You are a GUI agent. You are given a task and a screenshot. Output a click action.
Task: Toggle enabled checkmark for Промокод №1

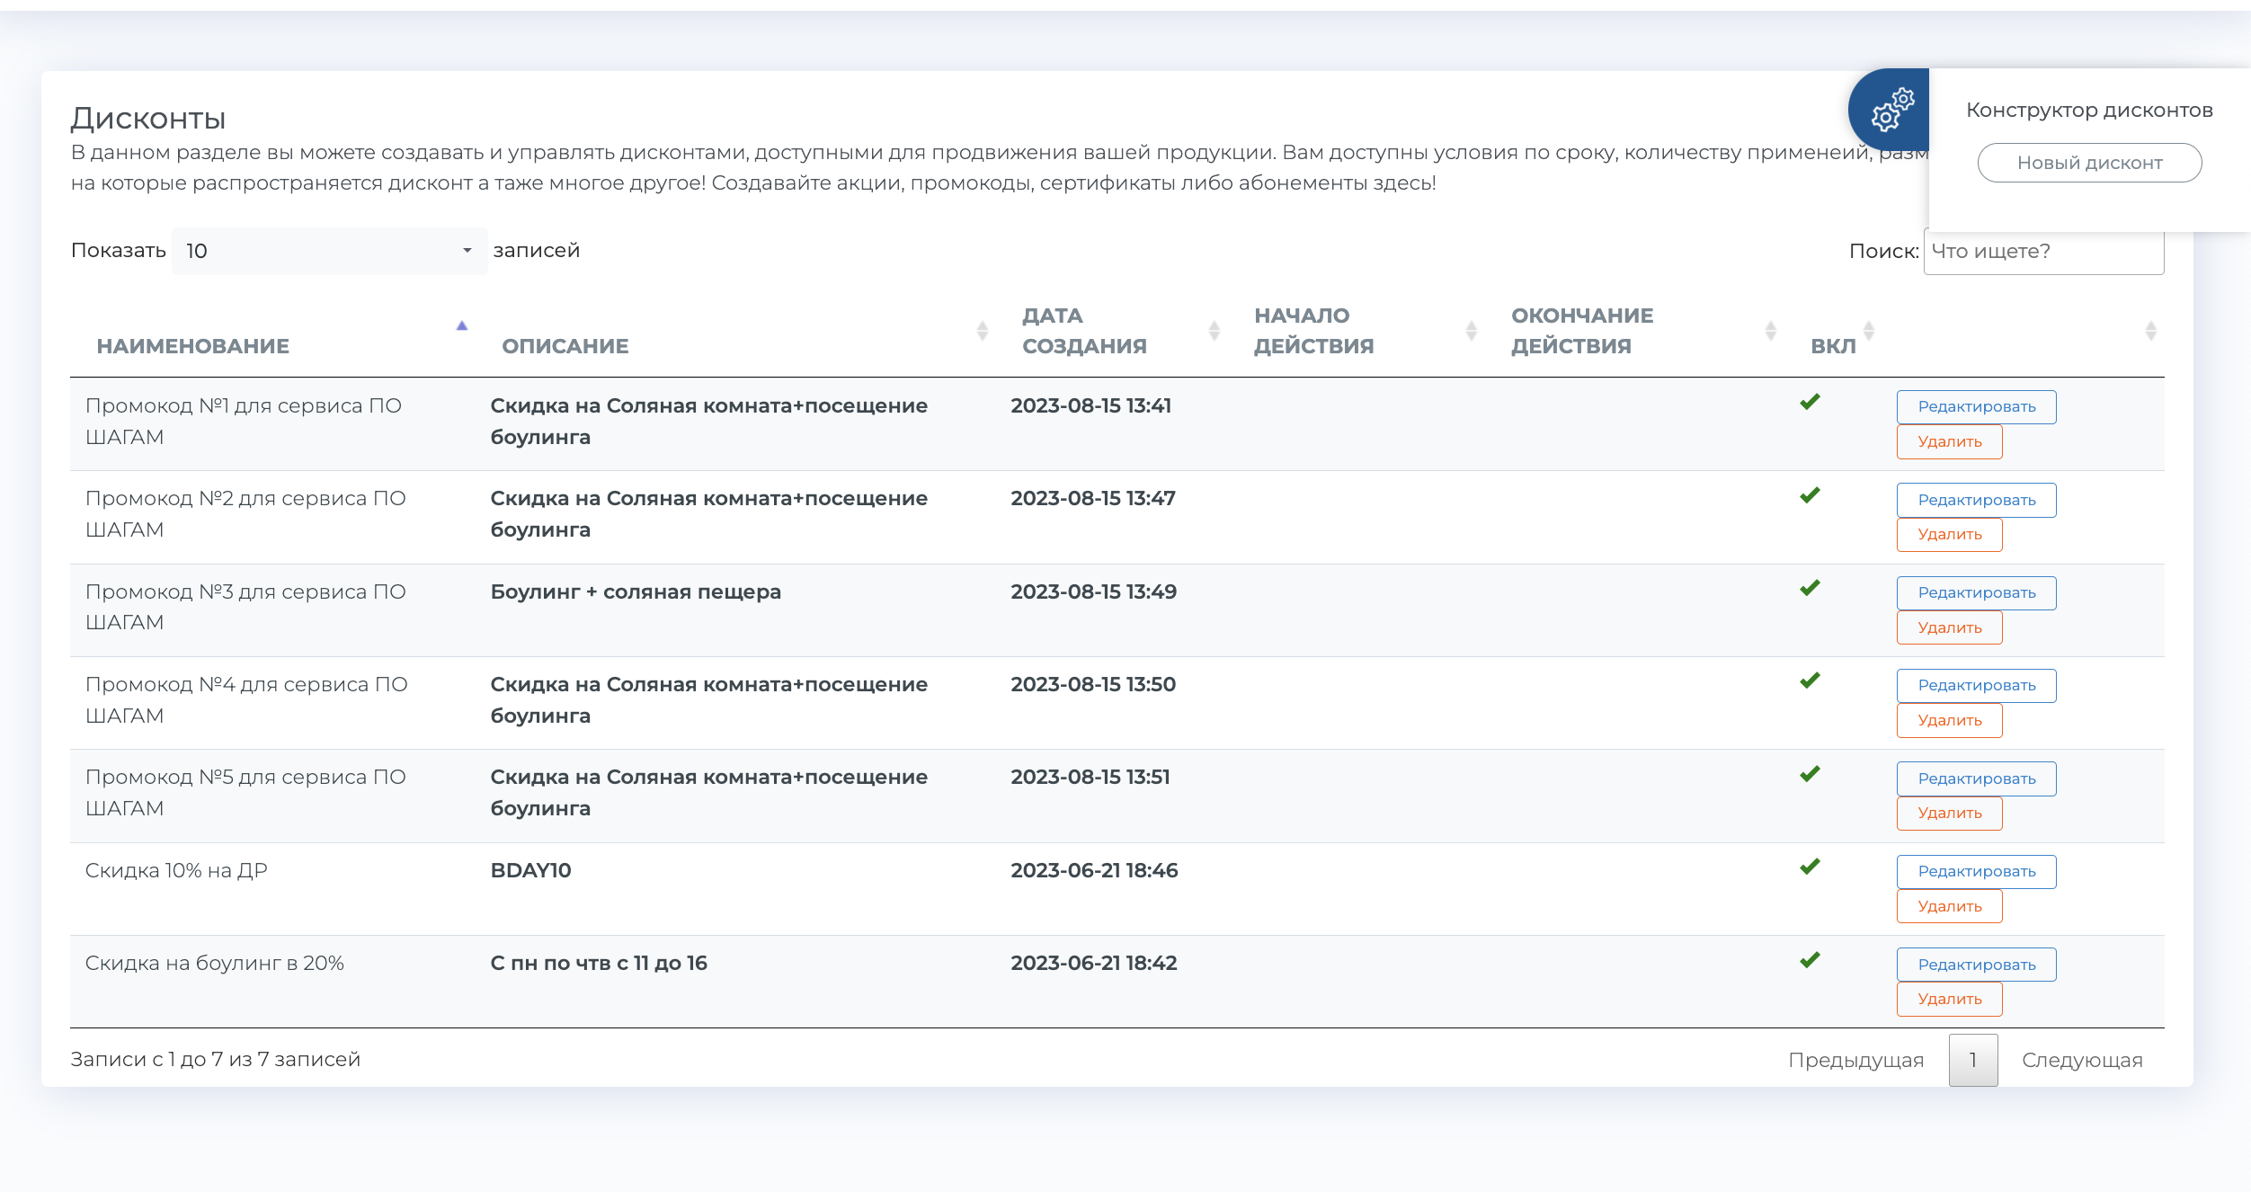[x=1810, y=402]
